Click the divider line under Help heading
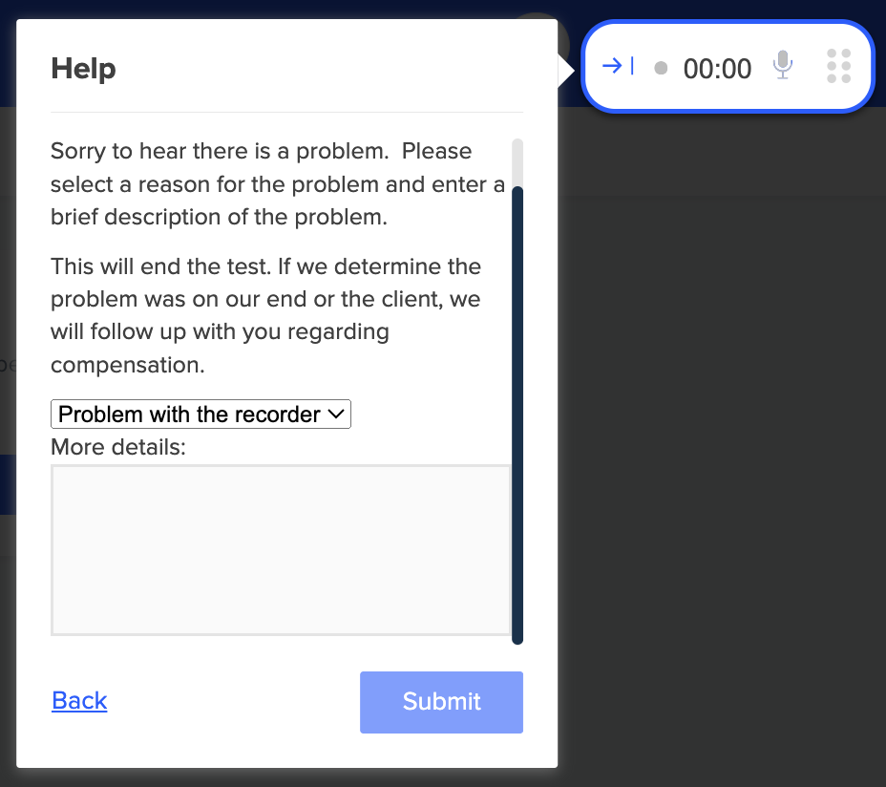 (287, 112)
